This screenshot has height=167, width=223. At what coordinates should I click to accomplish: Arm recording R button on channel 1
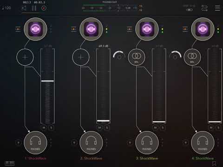coord(19,142)
